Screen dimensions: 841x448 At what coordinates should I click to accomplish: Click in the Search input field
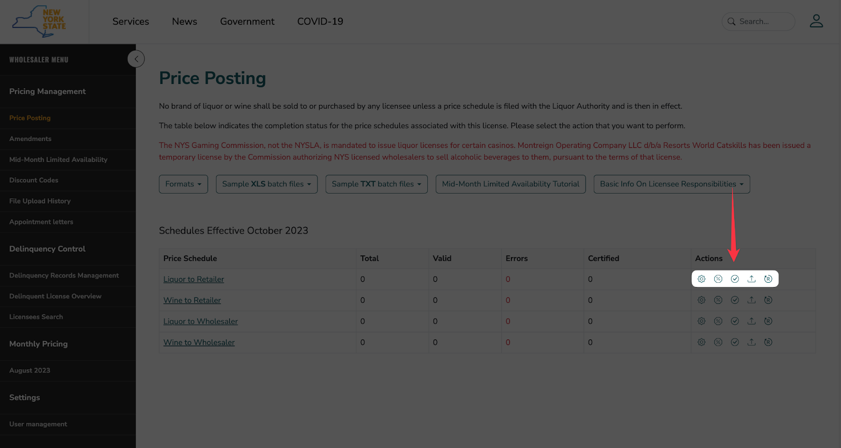(x=763, y=22)
